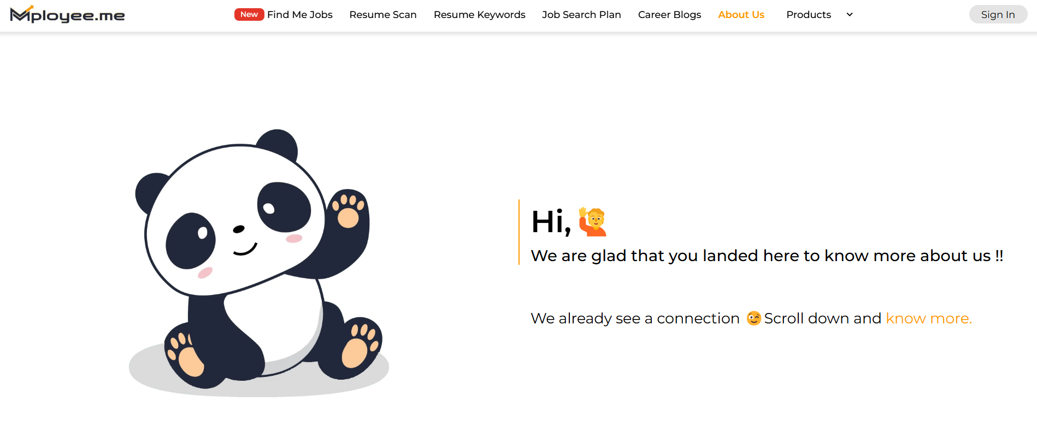Select Job Search Plan menu item

pos(581,15)
